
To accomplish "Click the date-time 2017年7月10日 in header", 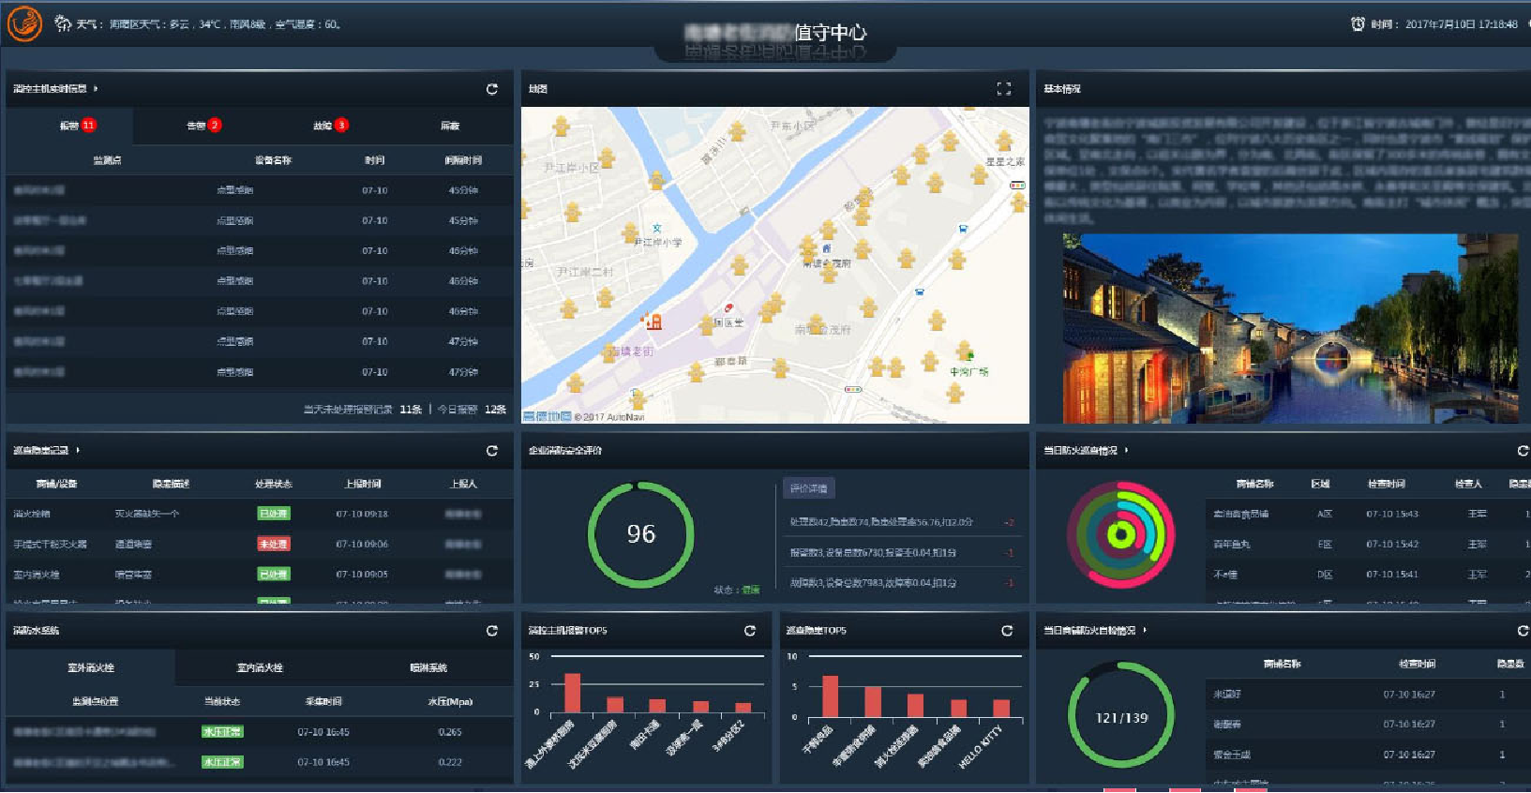I will (x=1461, y=24).
